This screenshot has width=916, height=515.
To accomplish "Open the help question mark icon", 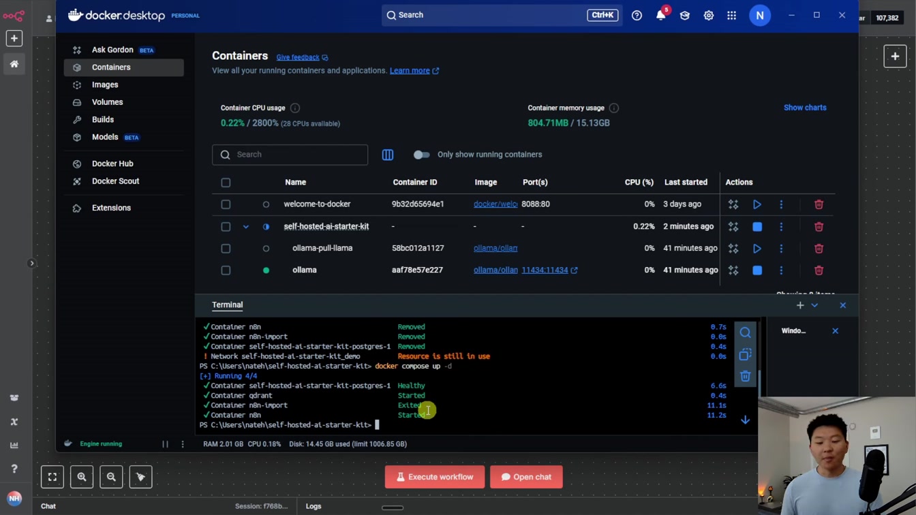I will [637, 16].
